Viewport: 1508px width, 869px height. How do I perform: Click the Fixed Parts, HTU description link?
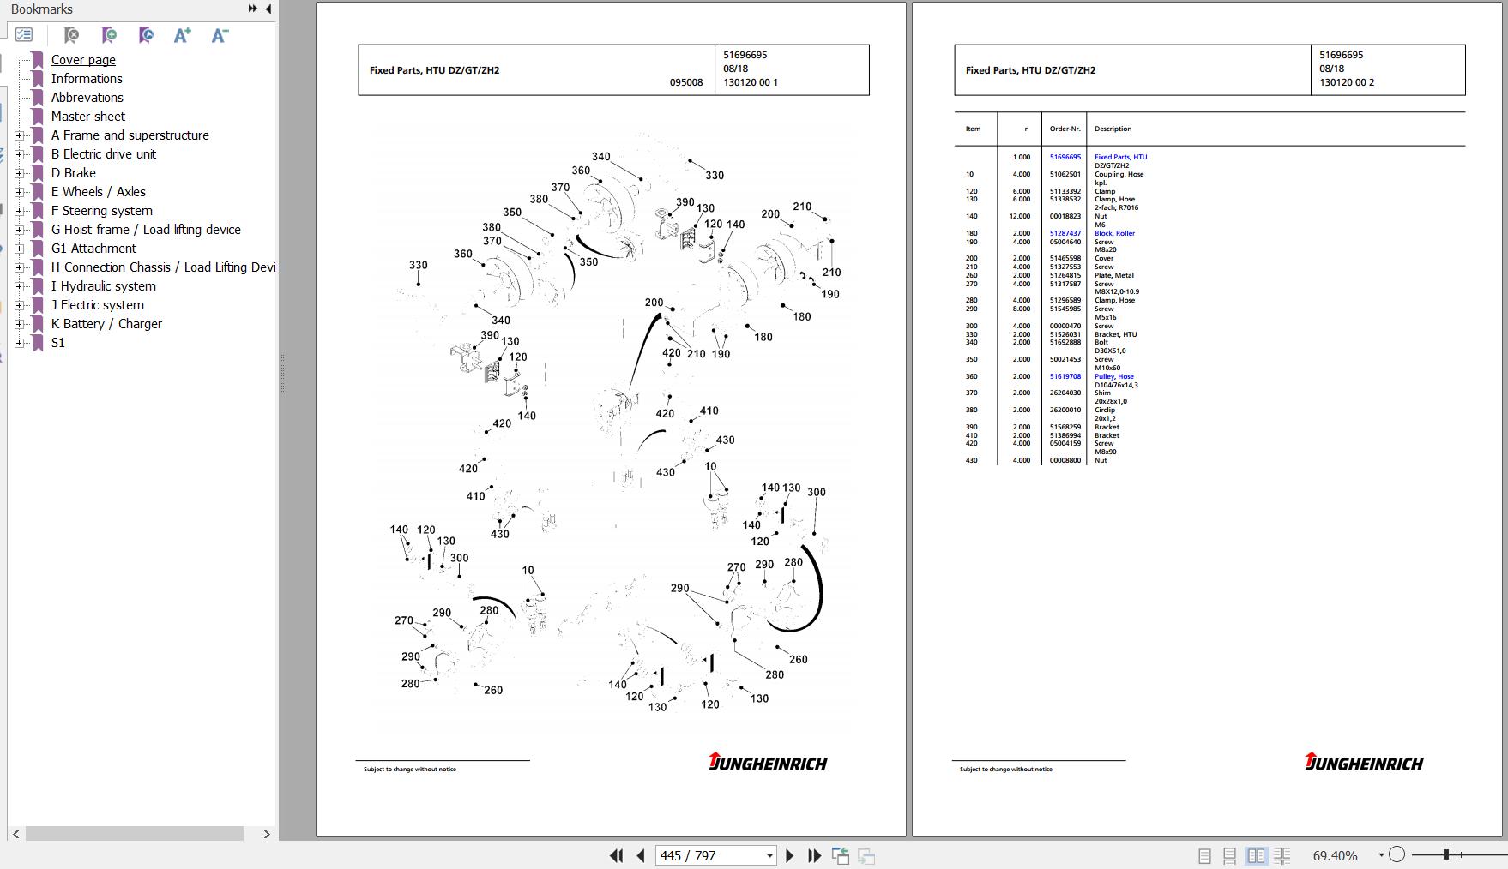pyautogui.click(x=1120, y=157)
